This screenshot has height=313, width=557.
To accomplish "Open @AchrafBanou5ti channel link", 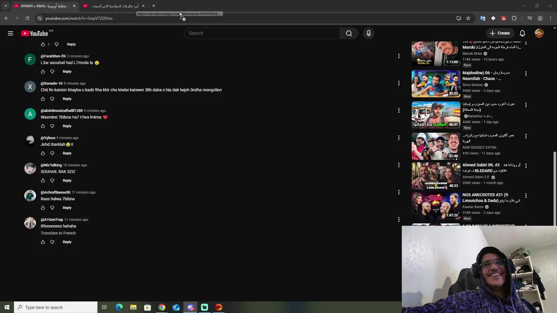I will [x=55, y=193].
